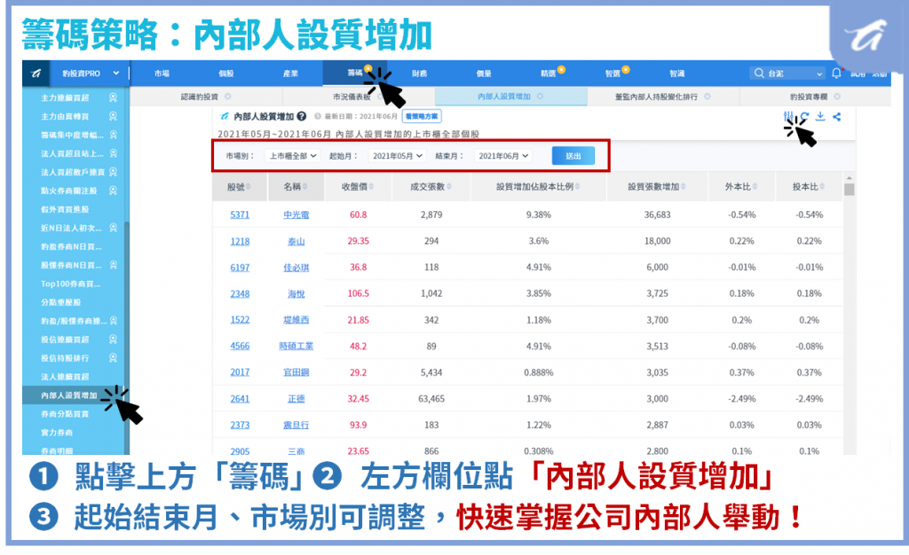Open the 財務 menu
909x555 pixels.
click(x=419, y=74)
